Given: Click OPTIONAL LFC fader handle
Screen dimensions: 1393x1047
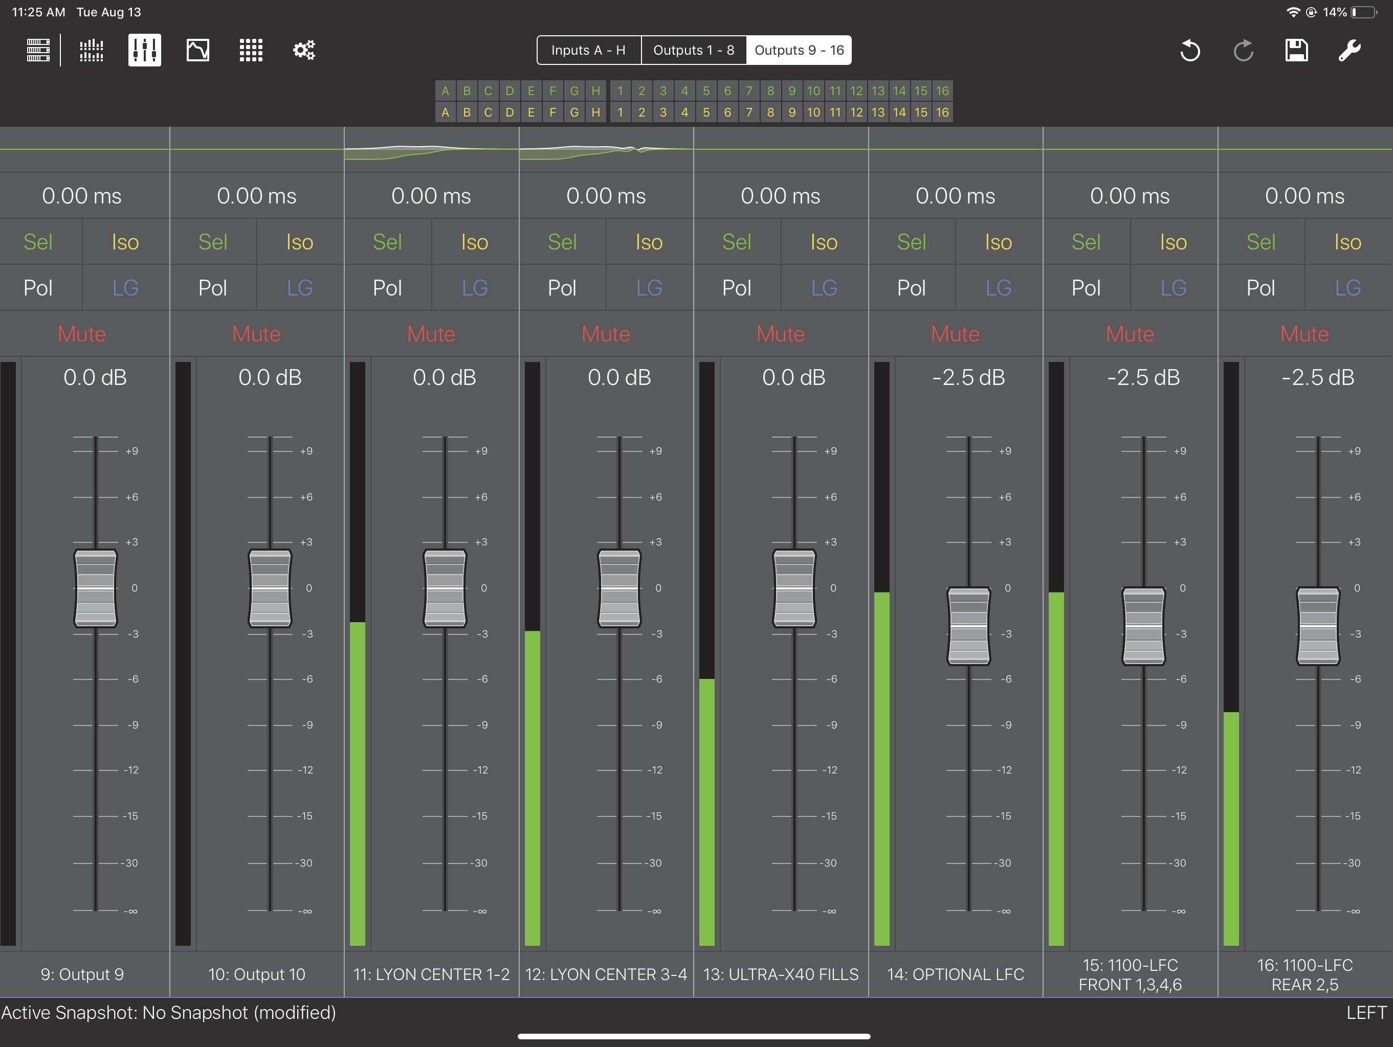Looking at the screenshot, I should tap(968, 626).
